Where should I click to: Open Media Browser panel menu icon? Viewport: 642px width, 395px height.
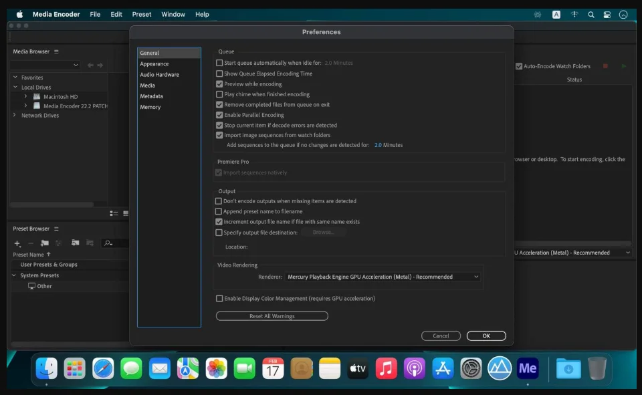(x=56, y=51)
